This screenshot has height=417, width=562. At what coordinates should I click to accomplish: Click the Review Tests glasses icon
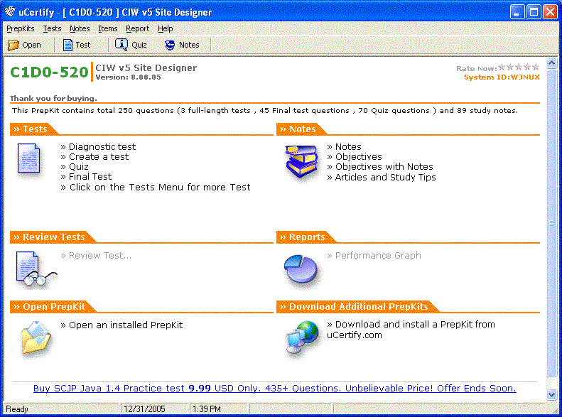click(36, 269)
